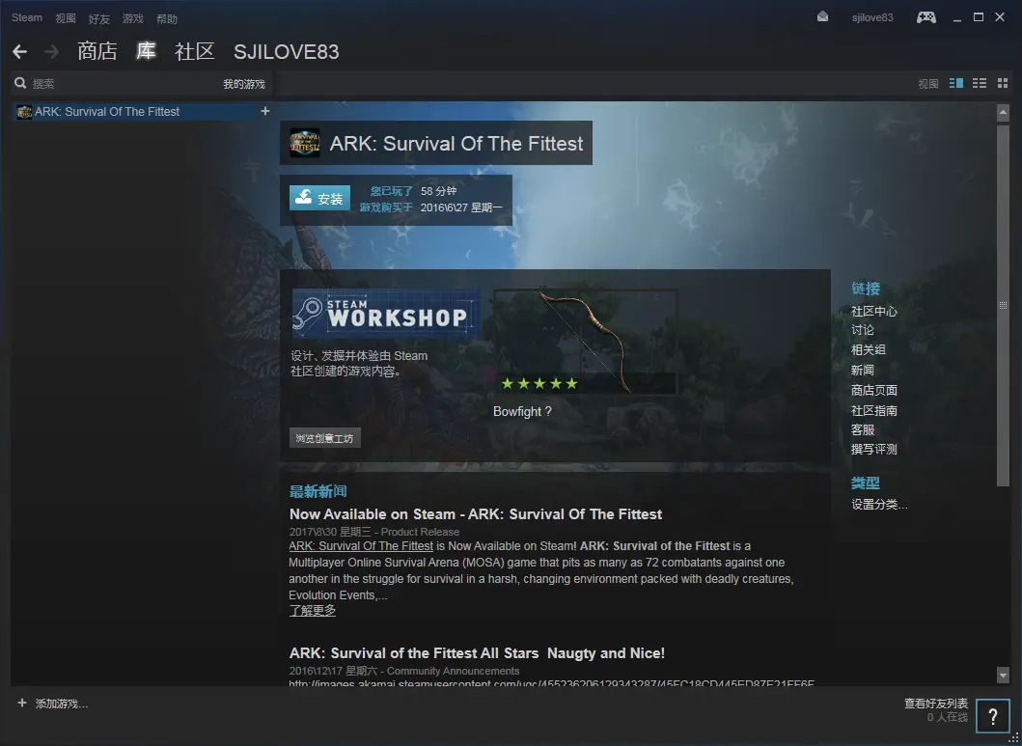1022x746 pixels.
Task: Open 查看好友列表 friends list
Action: click(936, 704)
